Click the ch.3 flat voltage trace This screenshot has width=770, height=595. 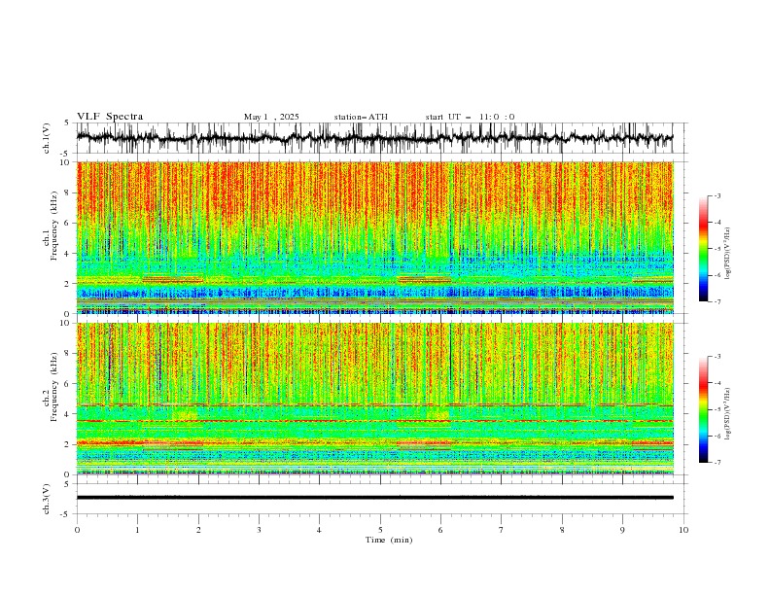click(x=375, y=498)
